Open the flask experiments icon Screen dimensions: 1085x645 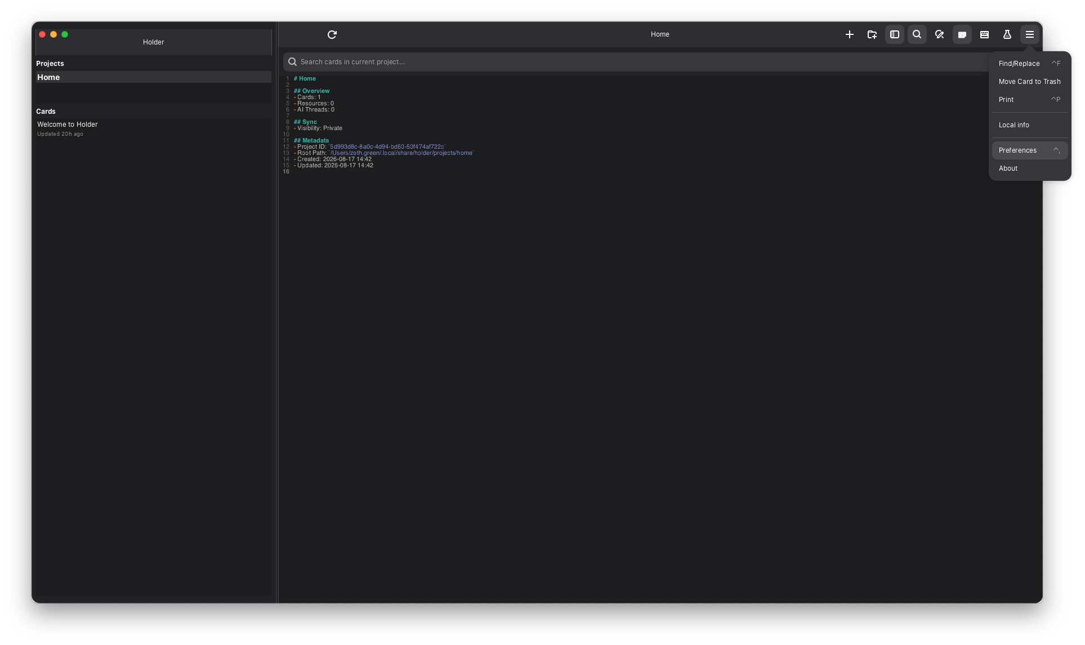tap(1007, 34)
